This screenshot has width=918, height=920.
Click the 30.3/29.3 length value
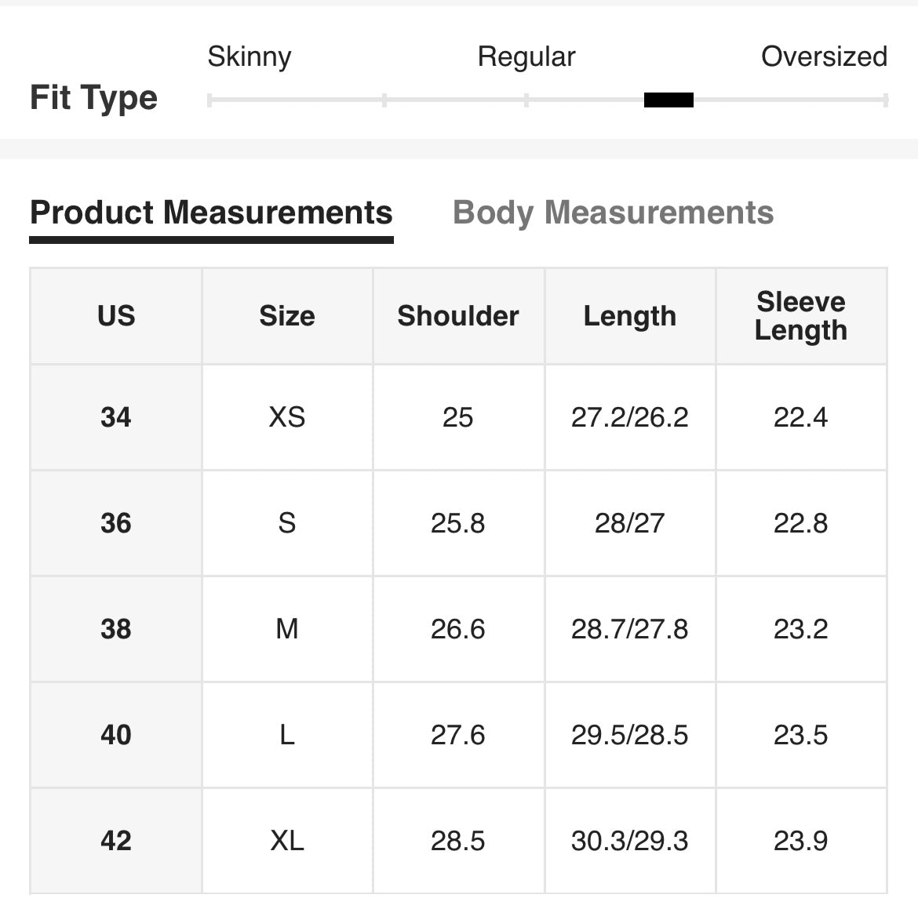pos(629,841)
